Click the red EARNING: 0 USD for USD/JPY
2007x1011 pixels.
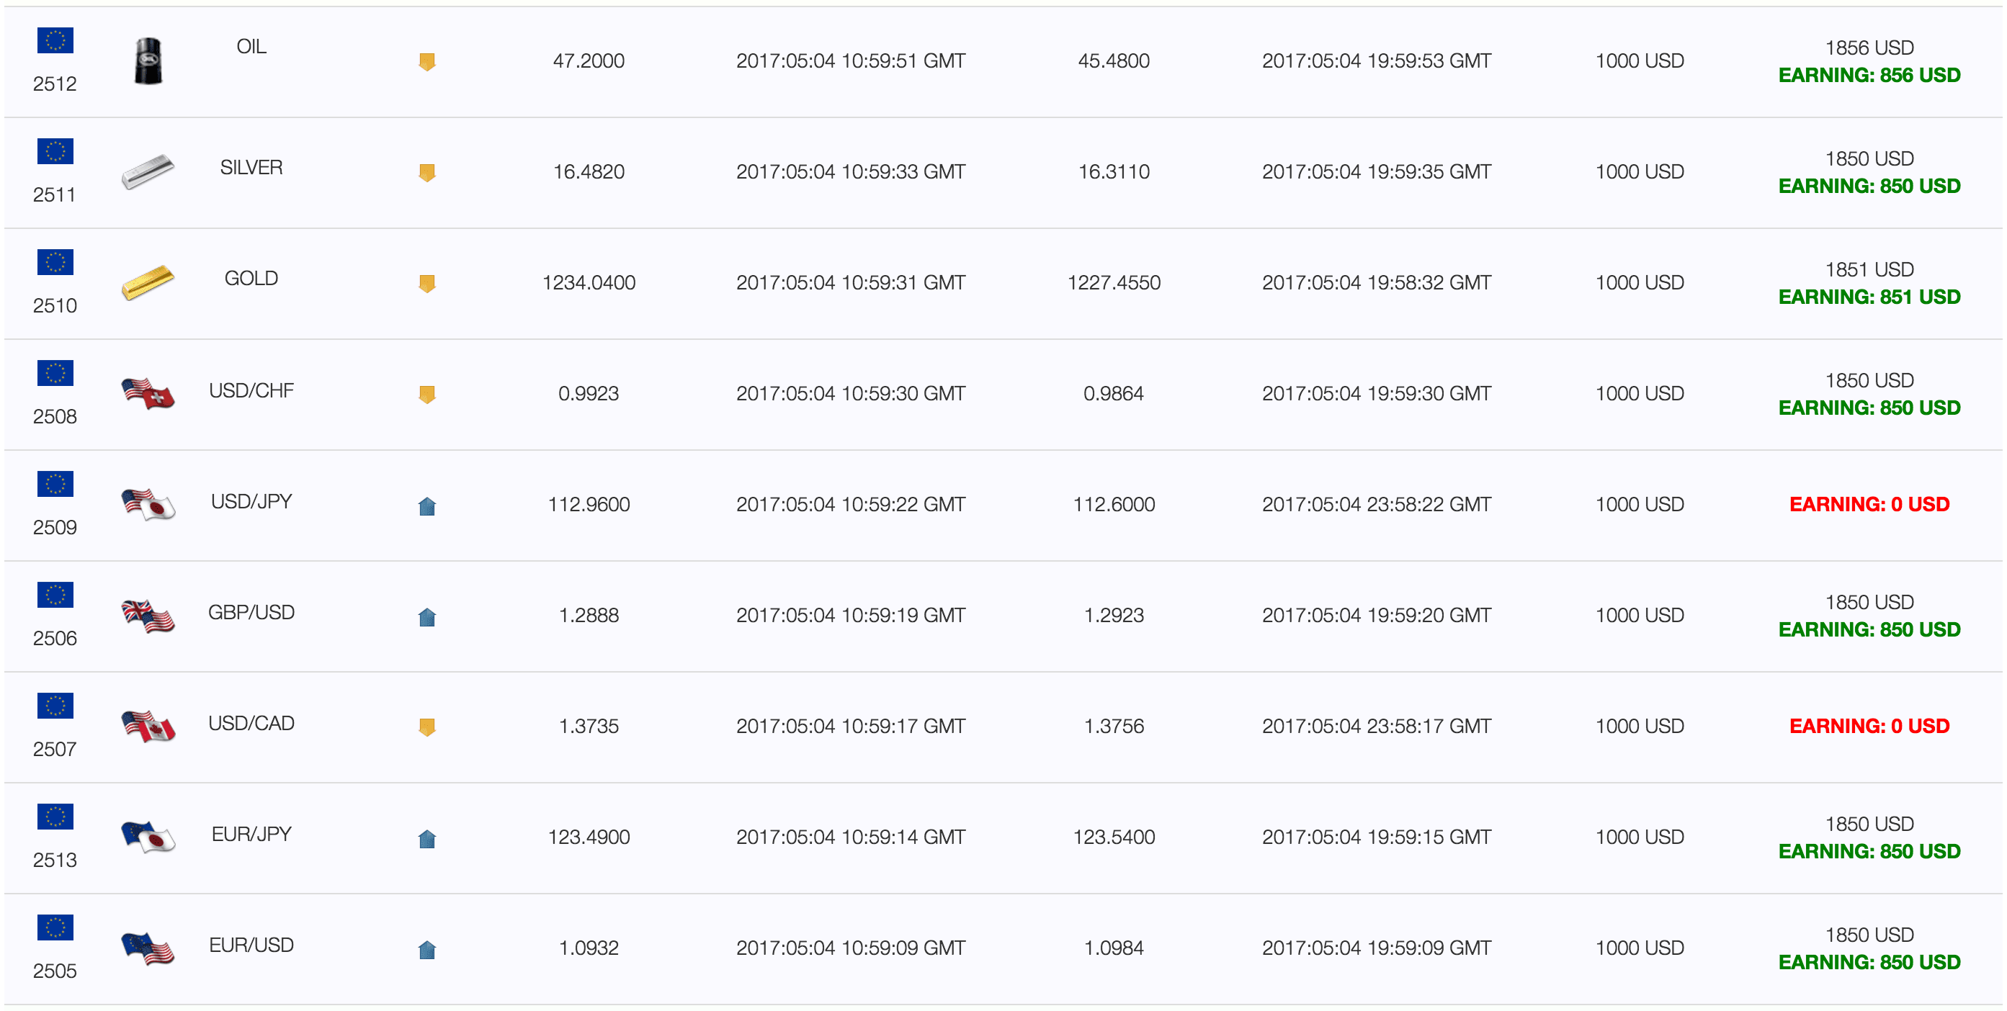1869,504
